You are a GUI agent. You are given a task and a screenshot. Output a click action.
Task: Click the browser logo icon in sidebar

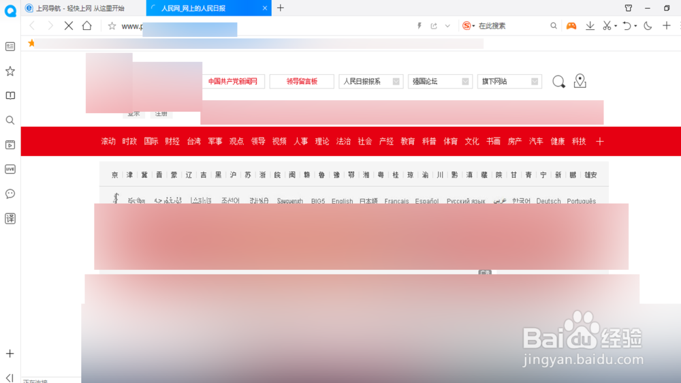[x=10, y=11]
